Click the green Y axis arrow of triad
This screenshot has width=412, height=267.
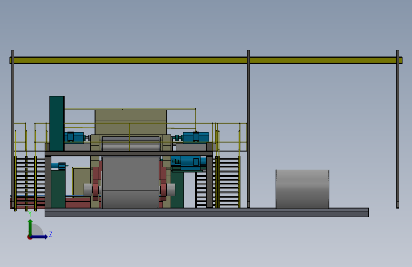[30, 227]
